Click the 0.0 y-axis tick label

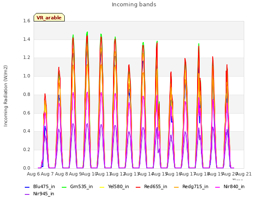click(x=26, y=168)
